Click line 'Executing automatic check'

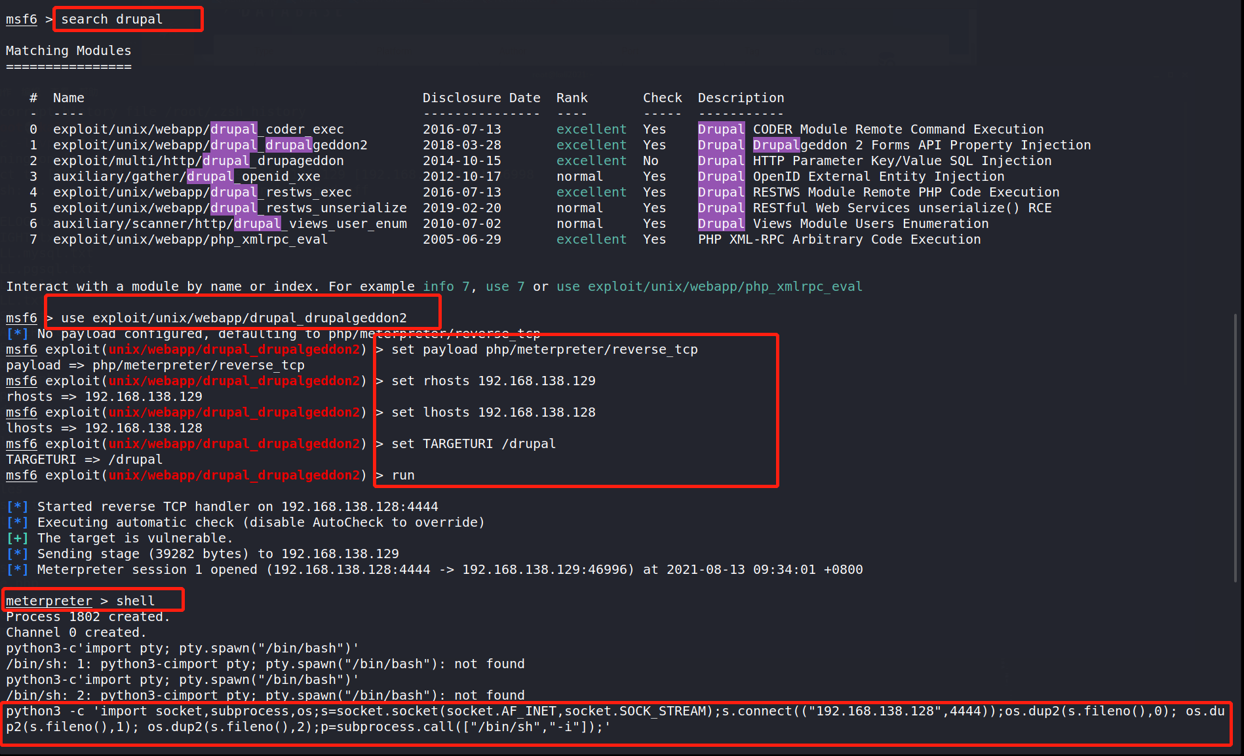click(245, 522)
